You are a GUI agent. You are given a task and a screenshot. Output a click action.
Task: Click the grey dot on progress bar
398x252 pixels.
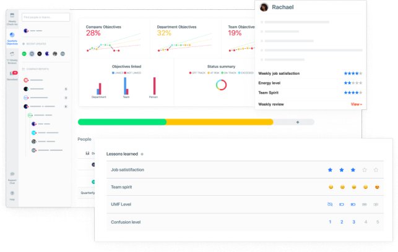pyautogui.click(x=298, y=122)
